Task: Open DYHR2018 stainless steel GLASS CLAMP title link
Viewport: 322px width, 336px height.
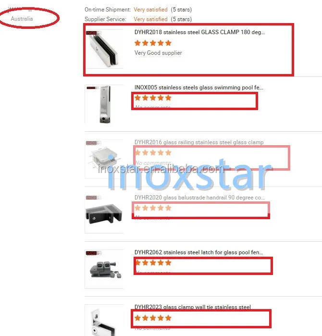Action: [199, 32]
